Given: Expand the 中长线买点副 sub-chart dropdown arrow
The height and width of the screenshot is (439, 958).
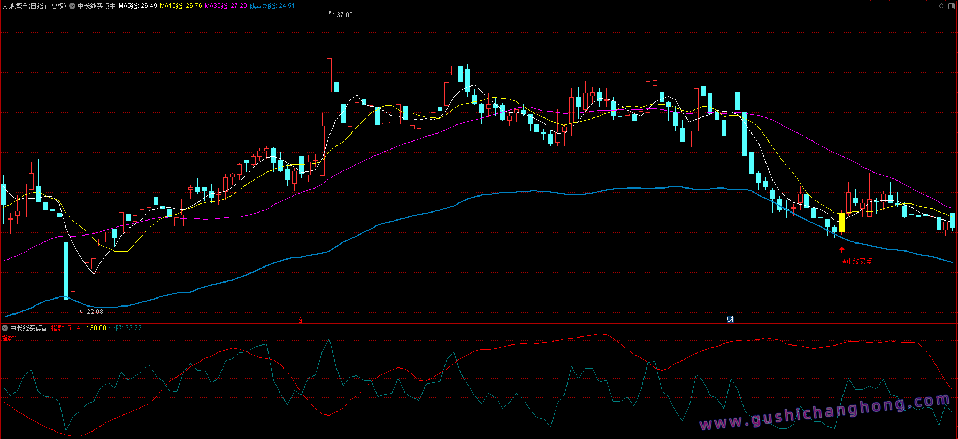Looking at the screenshot, I should coord(5,328).
